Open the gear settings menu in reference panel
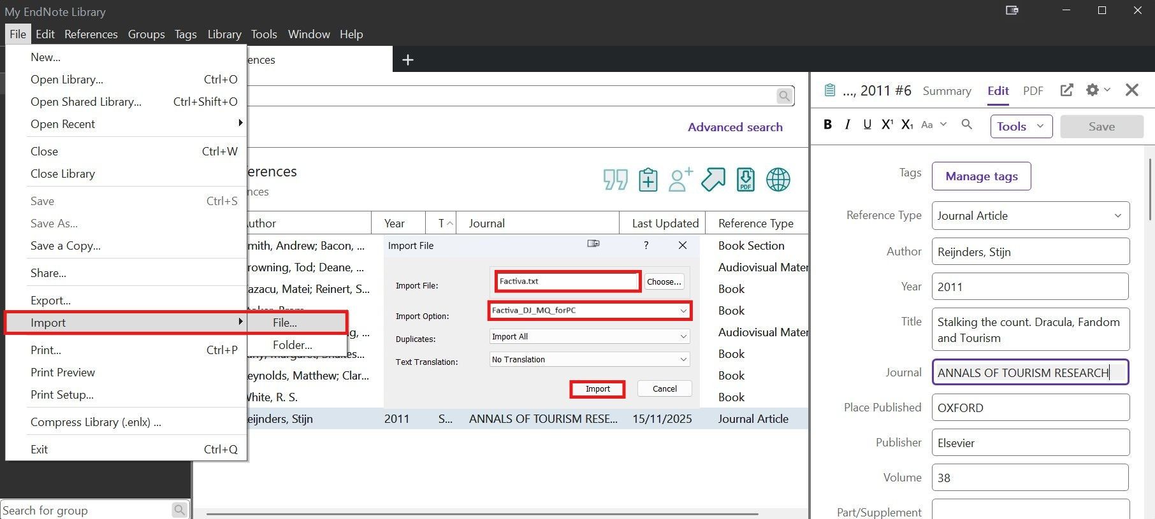This screenshot has height=519, width=1155. (1098, 90)
